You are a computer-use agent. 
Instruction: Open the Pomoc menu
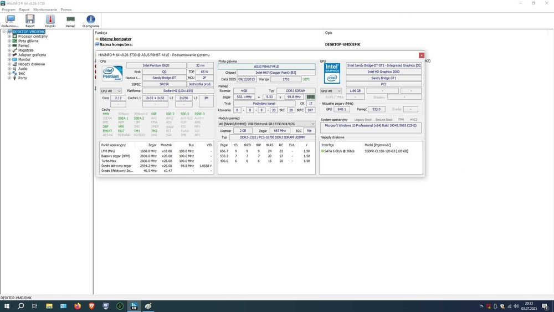[x=66, y=9]
